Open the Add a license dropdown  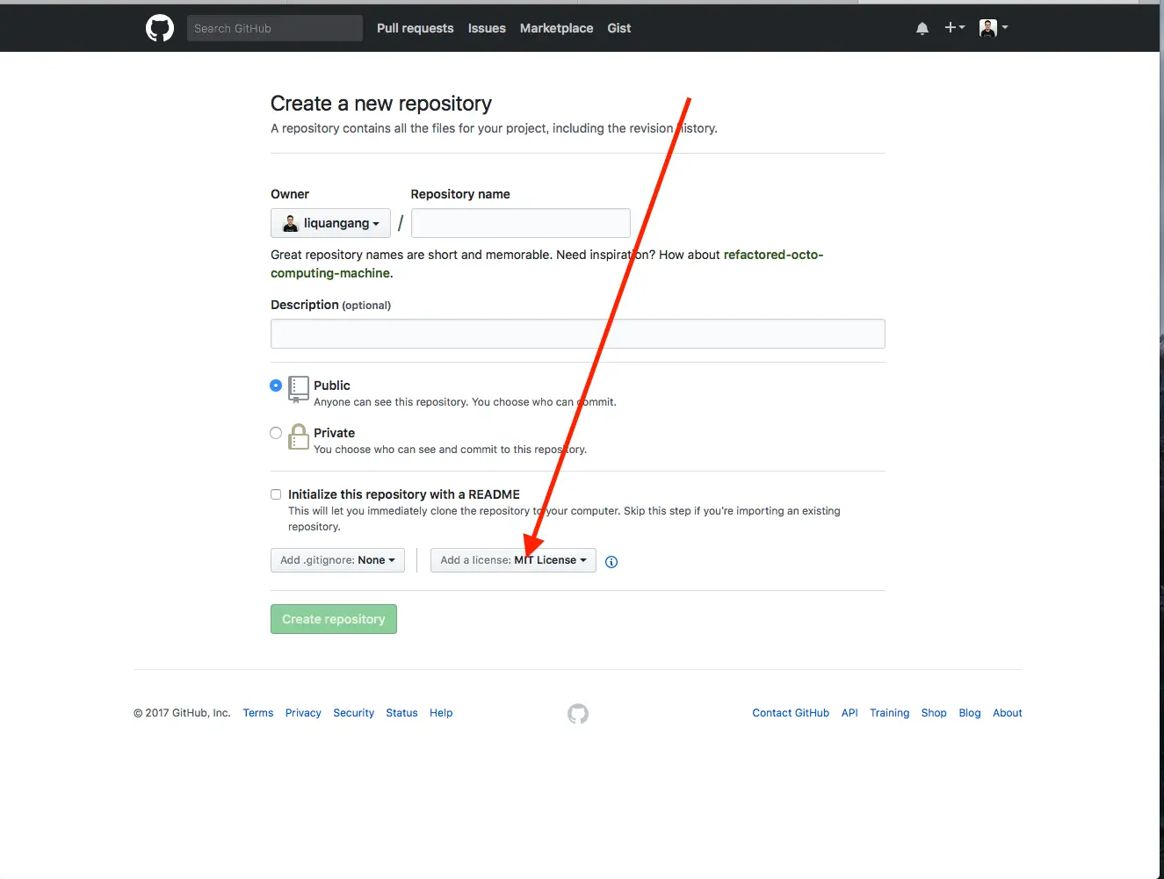tap(513, 560)
